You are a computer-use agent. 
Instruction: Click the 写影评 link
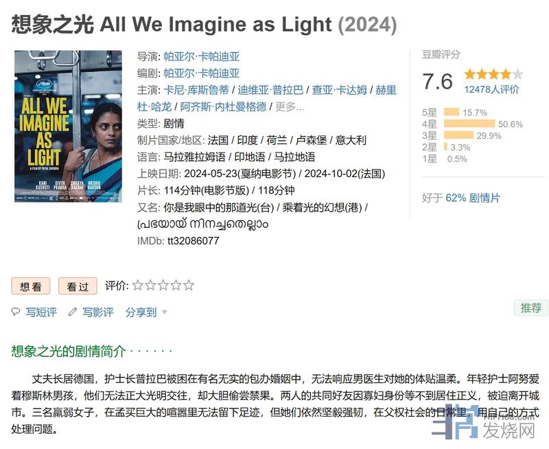pos(98,312)
